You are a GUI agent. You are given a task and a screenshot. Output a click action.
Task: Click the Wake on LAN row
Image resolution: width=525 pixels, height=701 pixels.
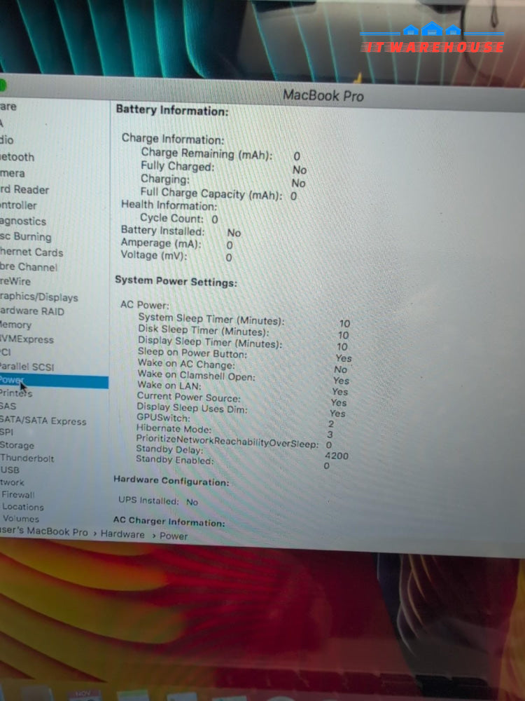pos(242,388)
